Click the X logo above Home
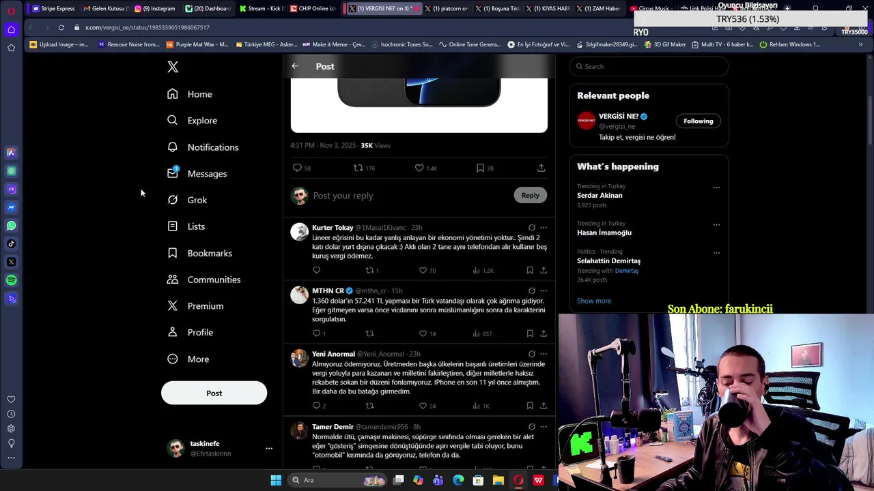Screen dimensions: 874x491 click(x=173, y=67)
